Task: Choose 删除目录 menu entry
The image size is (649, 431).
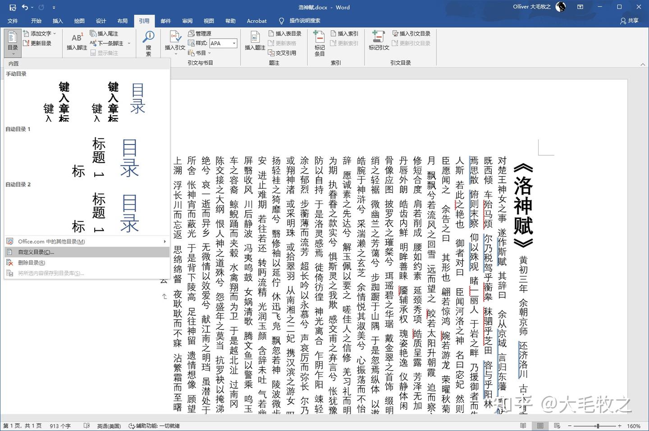Action: [87, 263]
